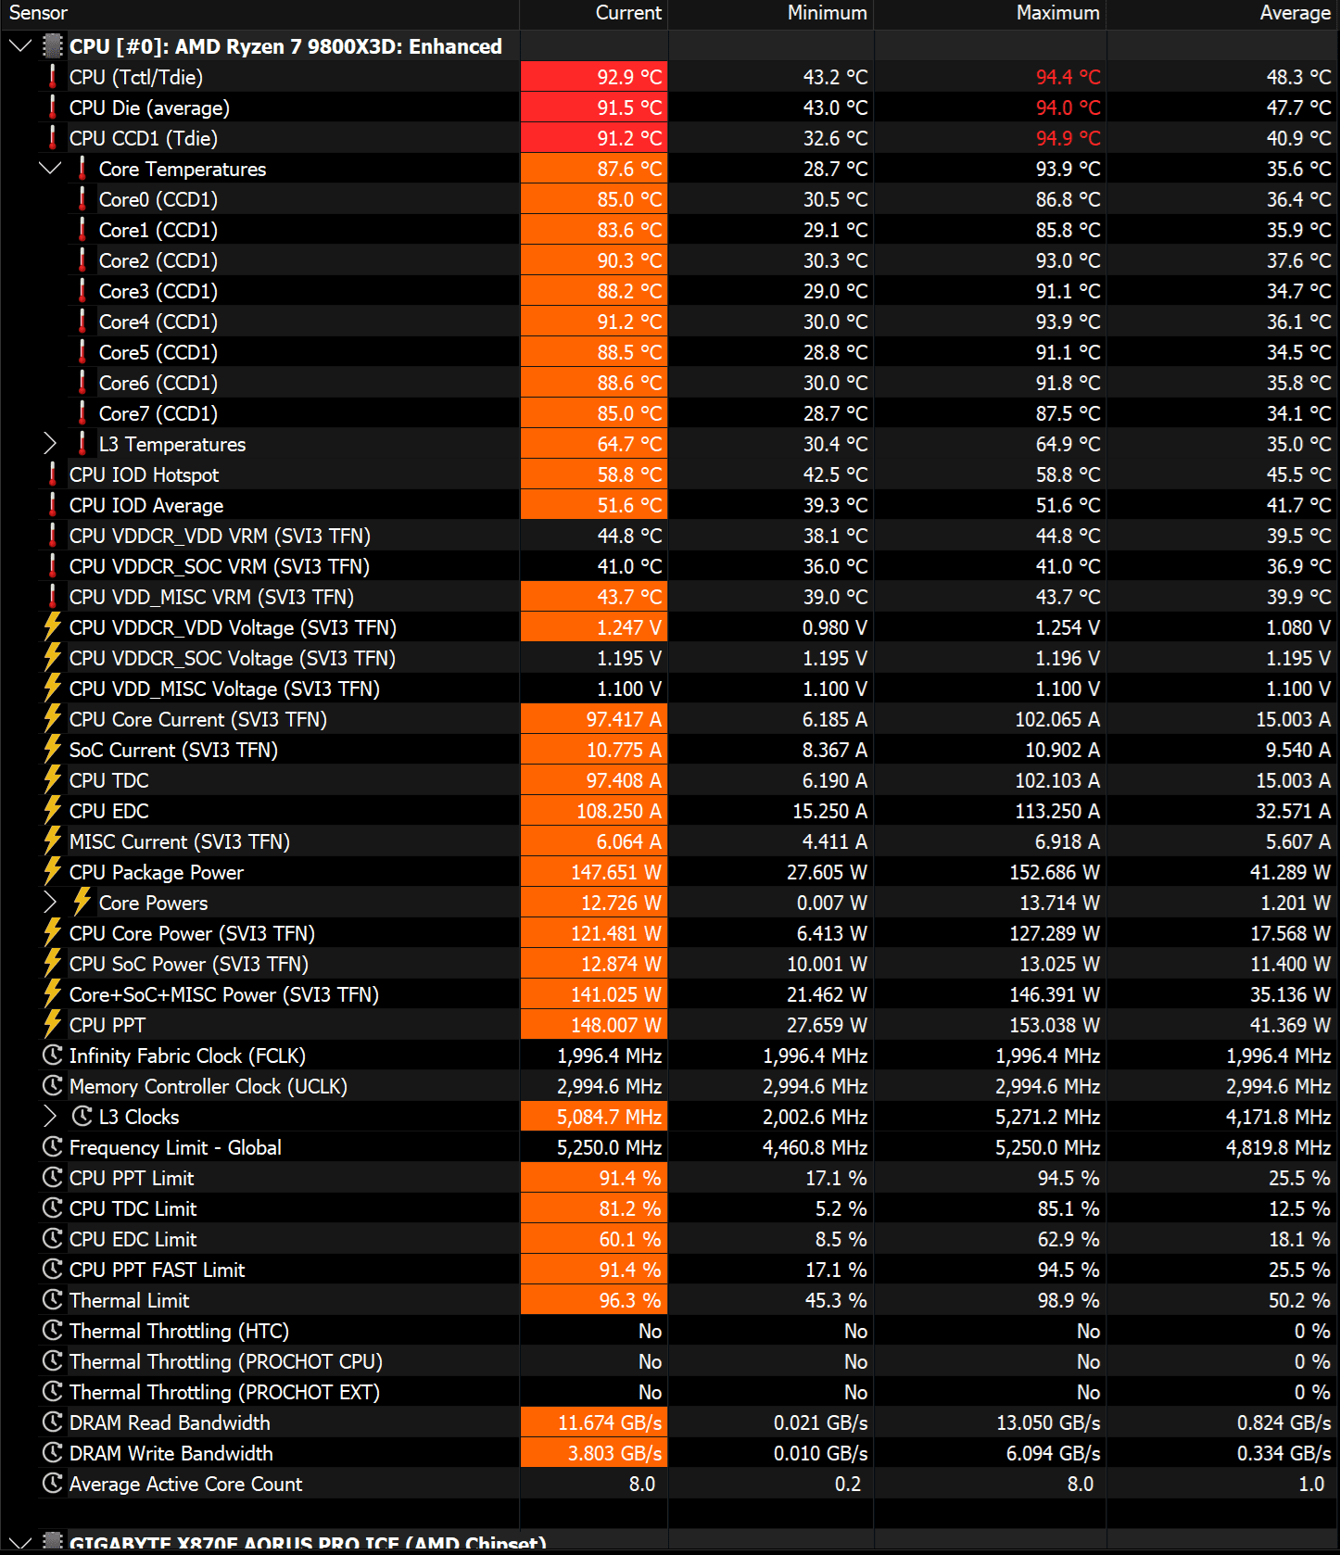
Task: Click thermometer icon for CPU (Tctl/Tdie)
Action: [x=52, y=77]
